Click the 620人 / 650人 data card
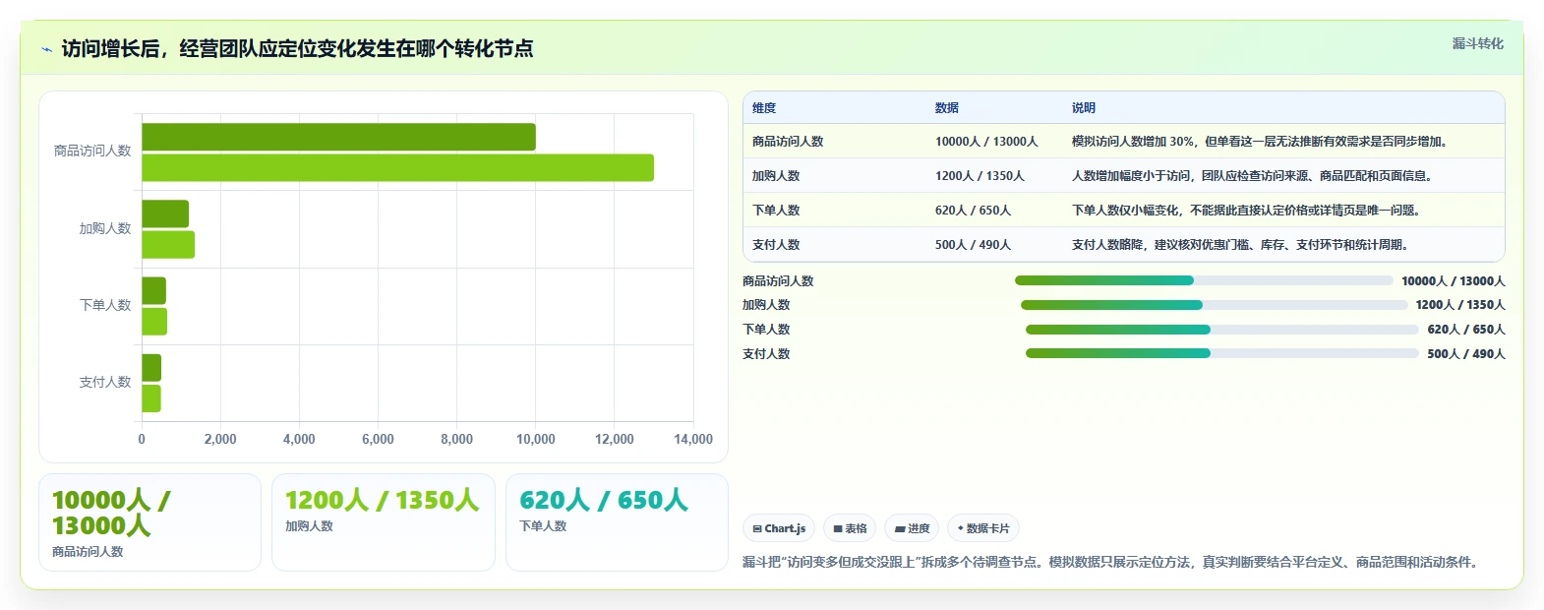This screenshot has height=610, width=1544. click(x=617, y=522)
